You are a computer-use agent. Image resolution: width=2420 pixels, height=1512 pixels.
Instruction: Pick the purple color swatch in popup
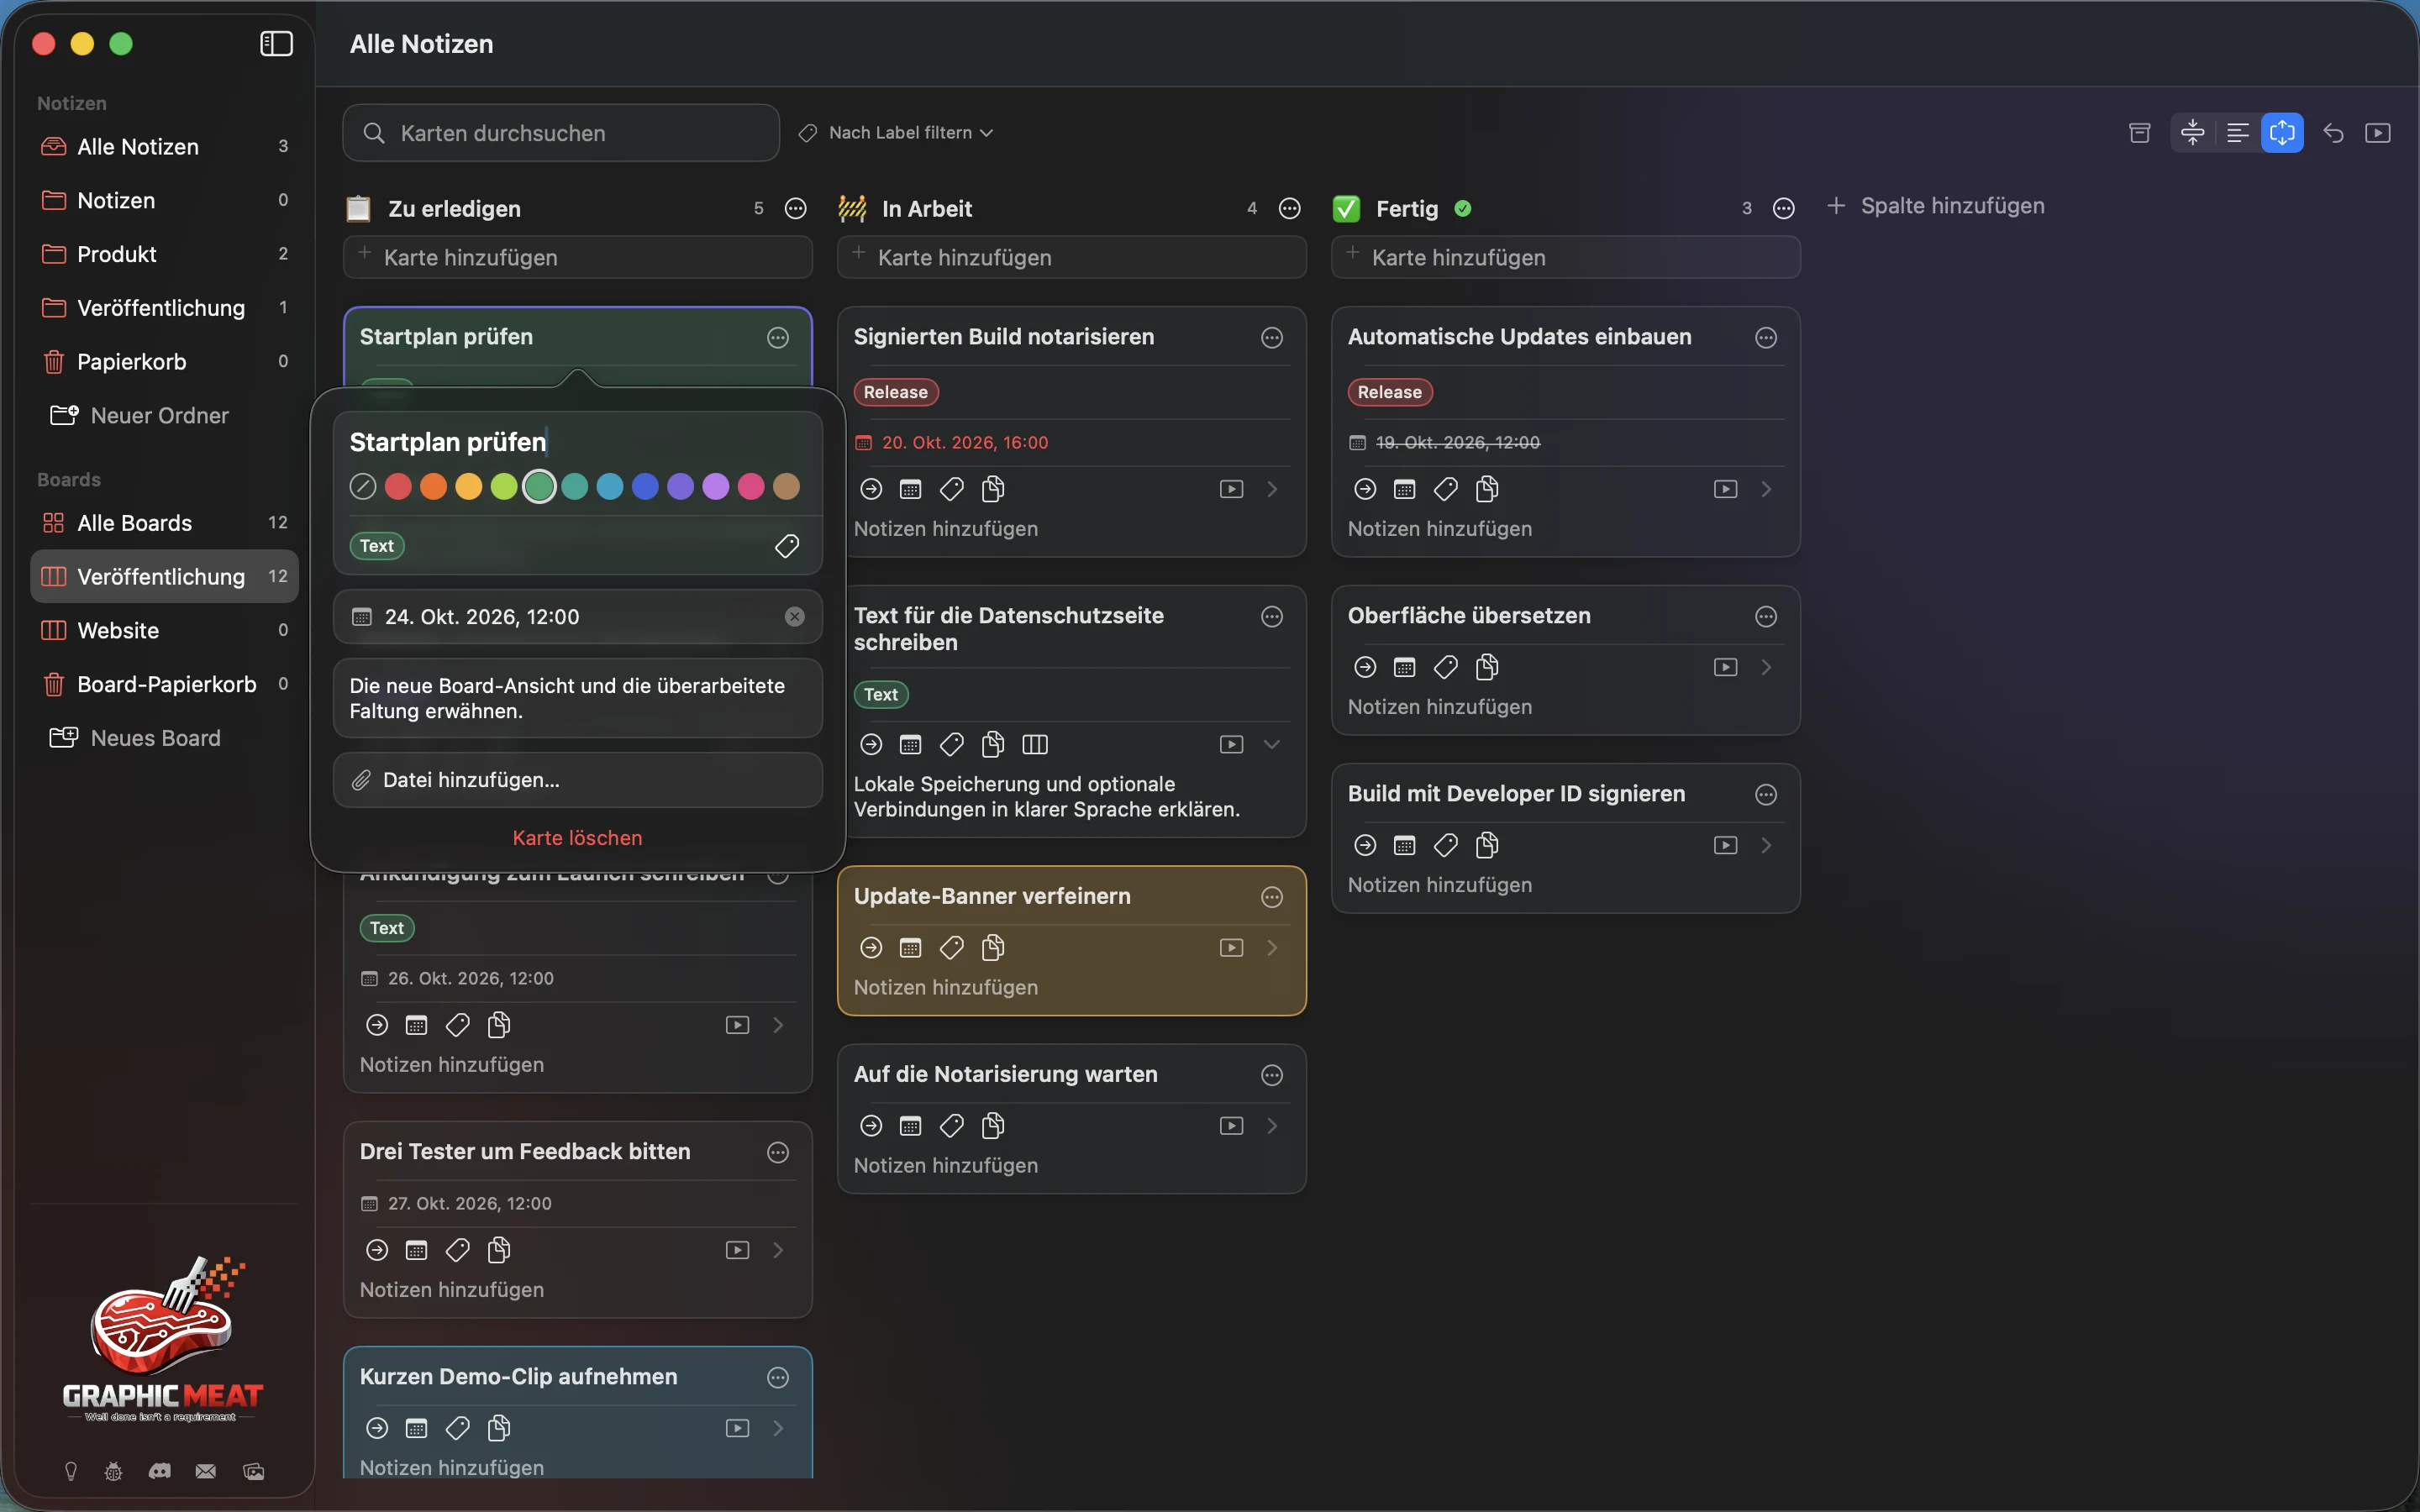click(x=680, y=487)
